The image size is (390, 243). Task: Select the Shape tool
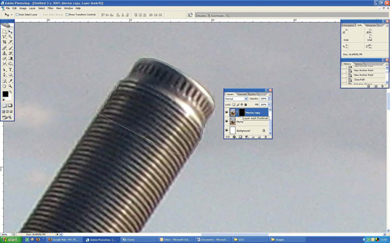pyautogui.click(x=10, y=75)
